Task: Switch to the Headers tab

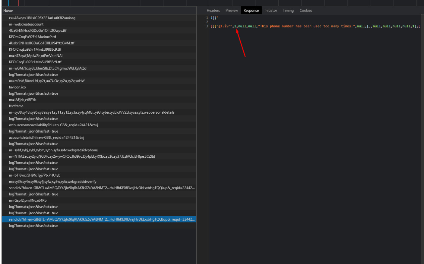Action: tap(213, 11)
